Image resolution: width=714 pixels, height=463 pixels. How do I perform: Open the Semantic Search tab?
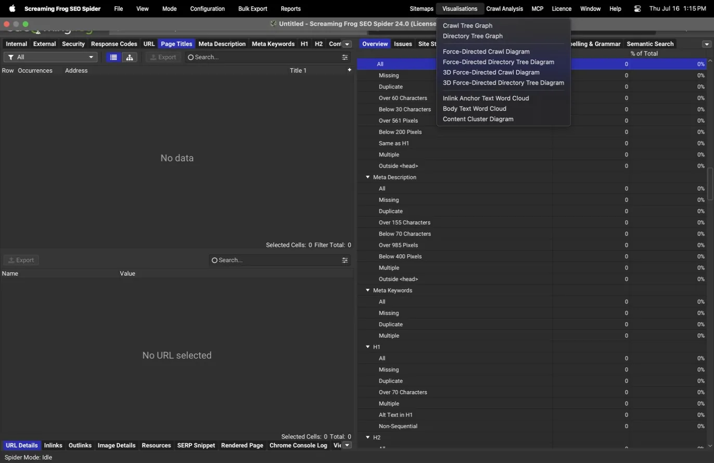click(650, 44)
